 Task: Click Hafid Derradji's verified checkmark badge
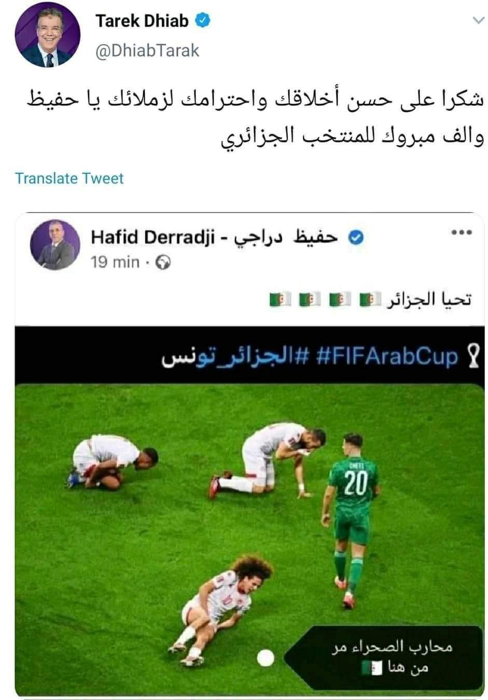[x=355, y=237]
